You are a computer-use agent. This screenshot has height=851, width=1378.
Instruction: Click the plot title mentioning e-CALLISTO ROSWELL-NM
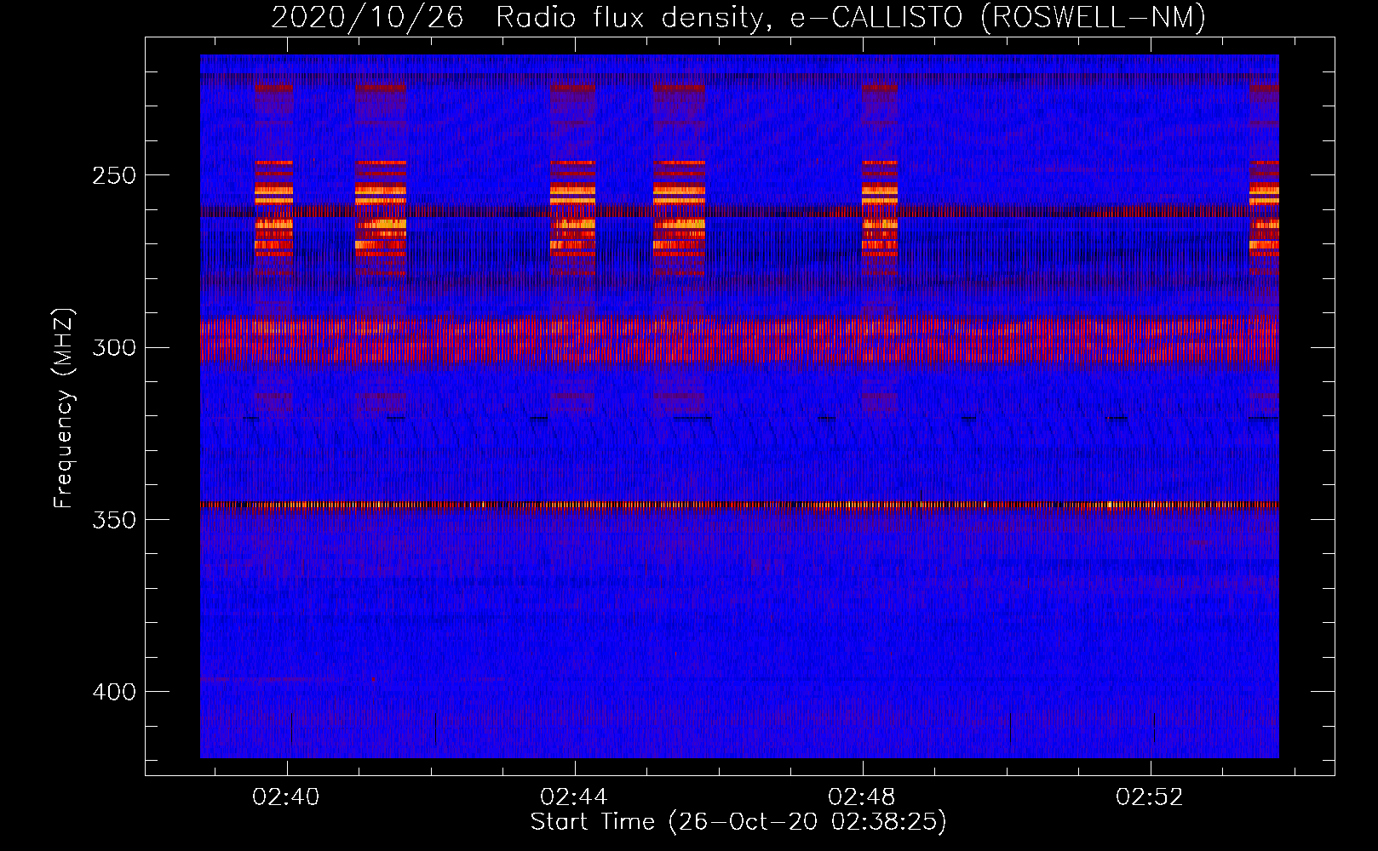[738, 17]
